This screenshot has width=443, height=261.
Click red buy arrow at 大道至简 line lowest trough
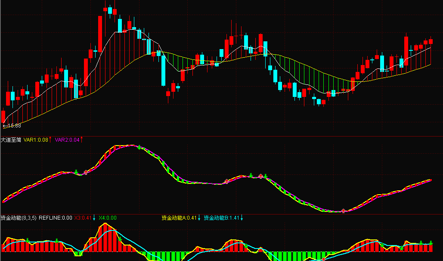click(343, 211)
